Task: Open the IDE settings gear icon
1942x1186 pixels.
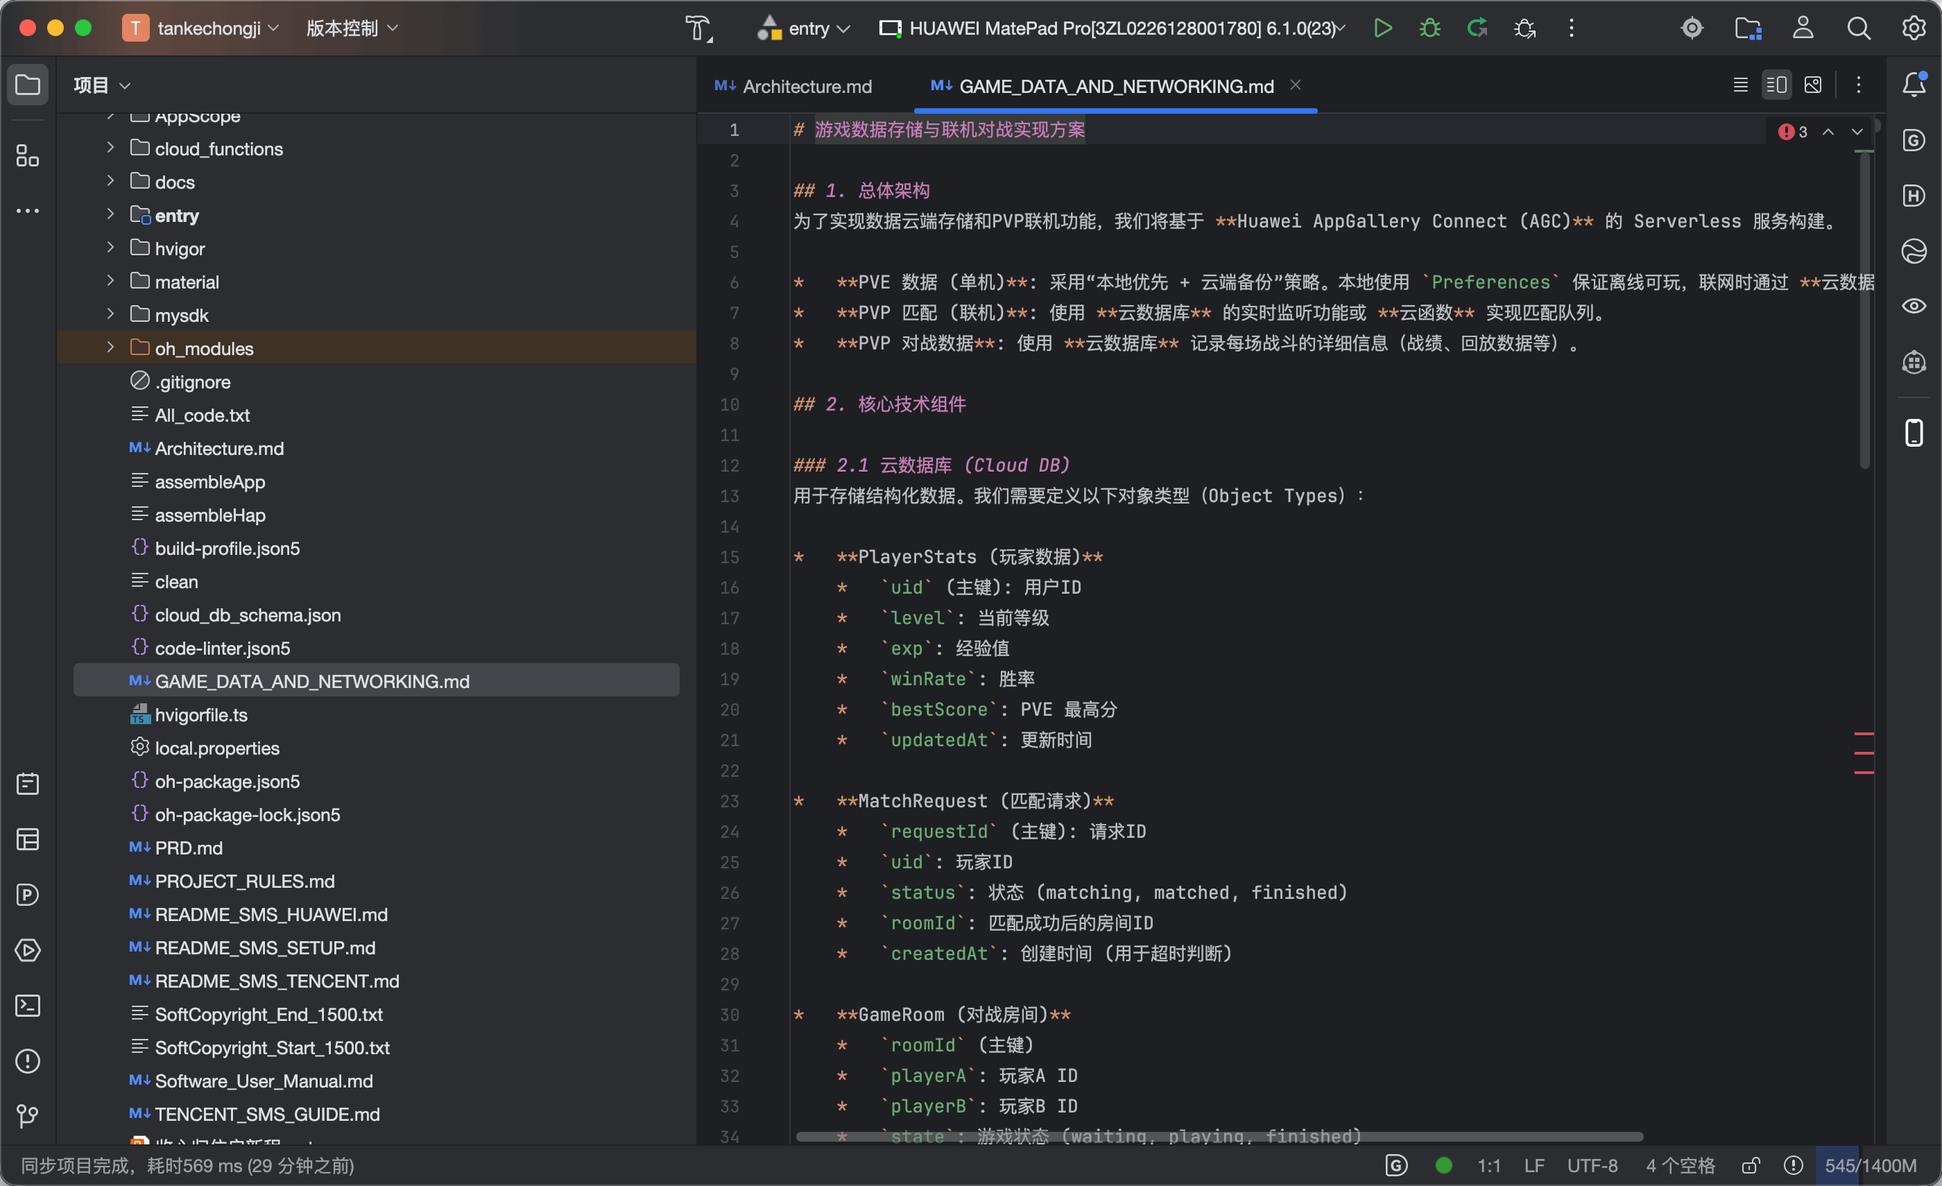Action: [x=1914, y=28]
